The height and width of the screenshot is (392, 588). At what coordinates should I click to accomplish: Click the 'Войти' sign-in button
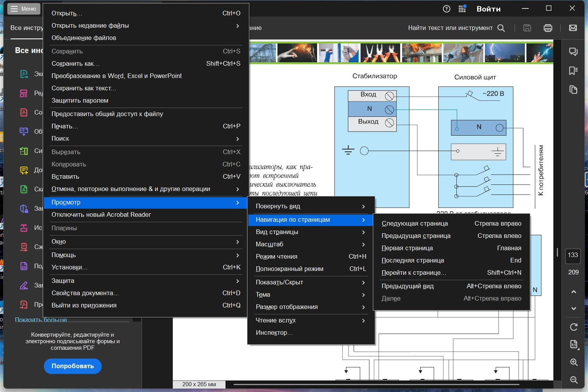point(488,9)
